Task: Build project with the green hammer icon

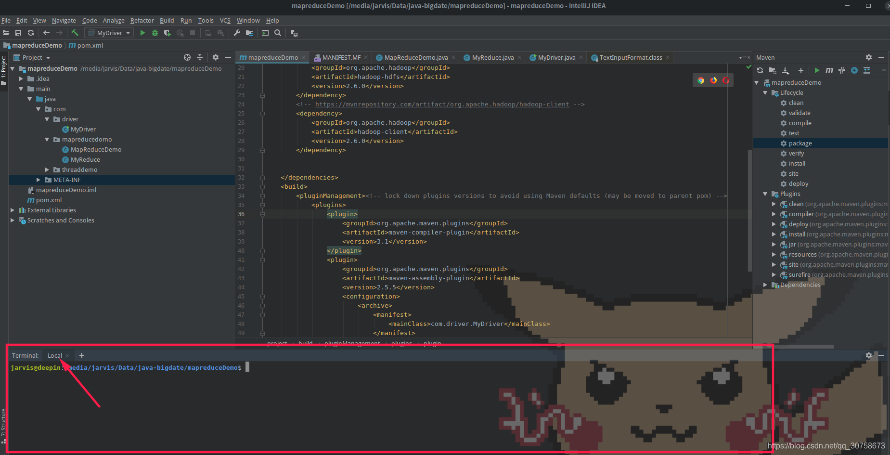Action: tap(75, 33)
